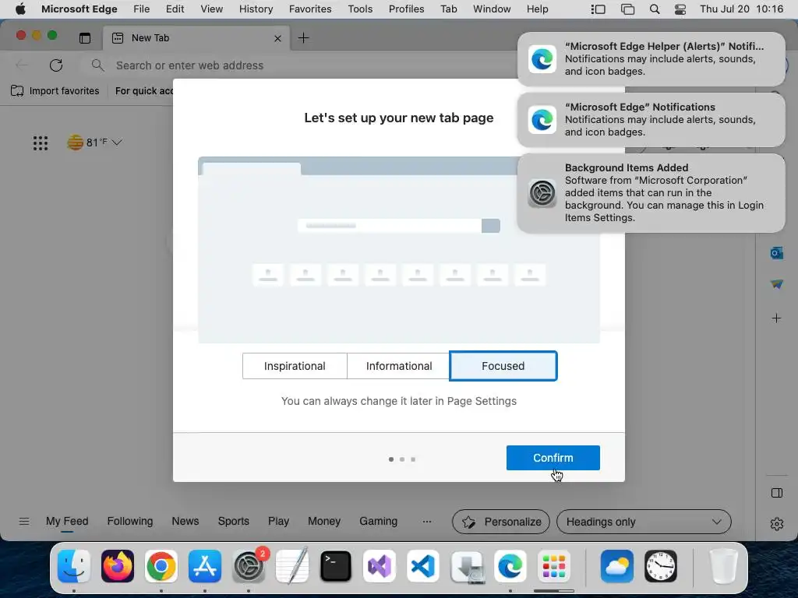The image size is (798, 598).
Task: Open Spotlight search in menu bar
Action: point(655,9)
